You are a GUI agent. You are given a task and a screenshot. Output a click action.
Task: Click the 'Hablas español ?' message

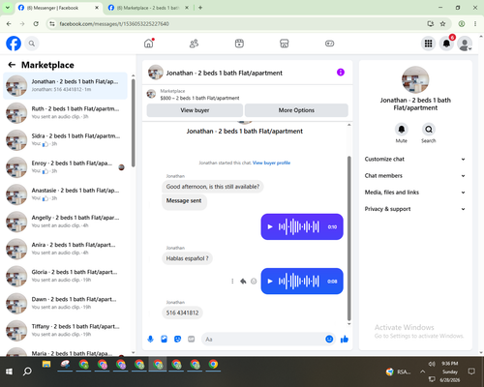click(x=187, y=258)
